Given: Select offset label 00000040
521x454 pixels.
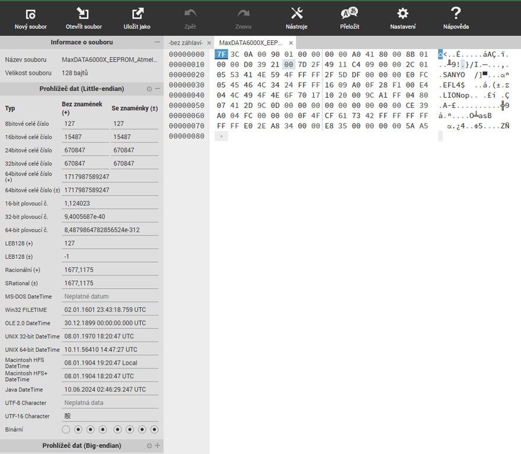Looking at the screenshot, I should pos(186,95).
